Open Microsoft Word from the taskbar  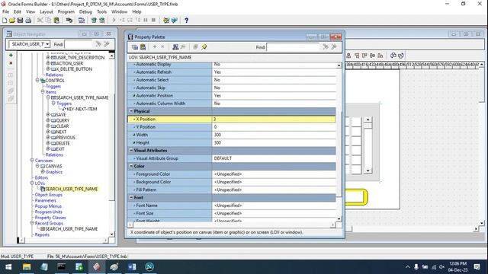(132, 267)
